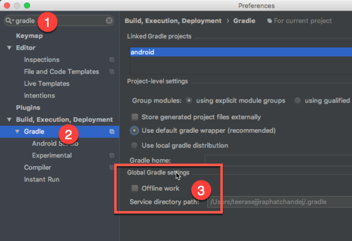Collapse Build, Execution, Deployment section
The height and width of the screenshot is (241, 352).
[9, 119]
